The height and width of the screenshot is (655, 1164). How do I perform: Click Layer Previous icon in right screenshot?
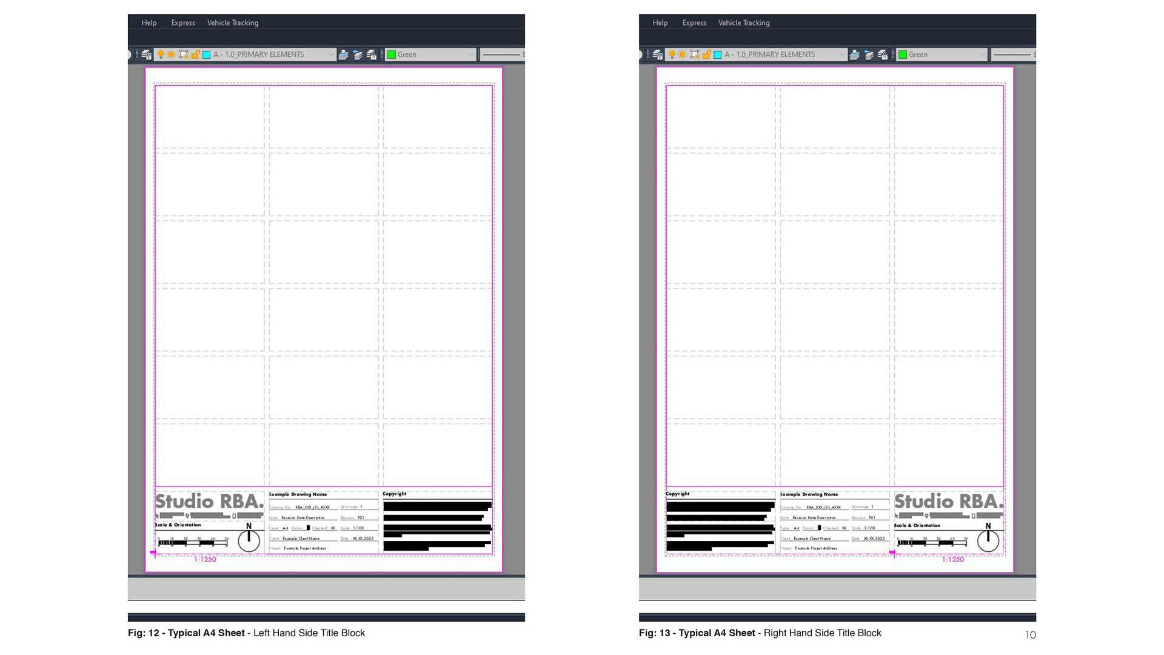point(869,55)
